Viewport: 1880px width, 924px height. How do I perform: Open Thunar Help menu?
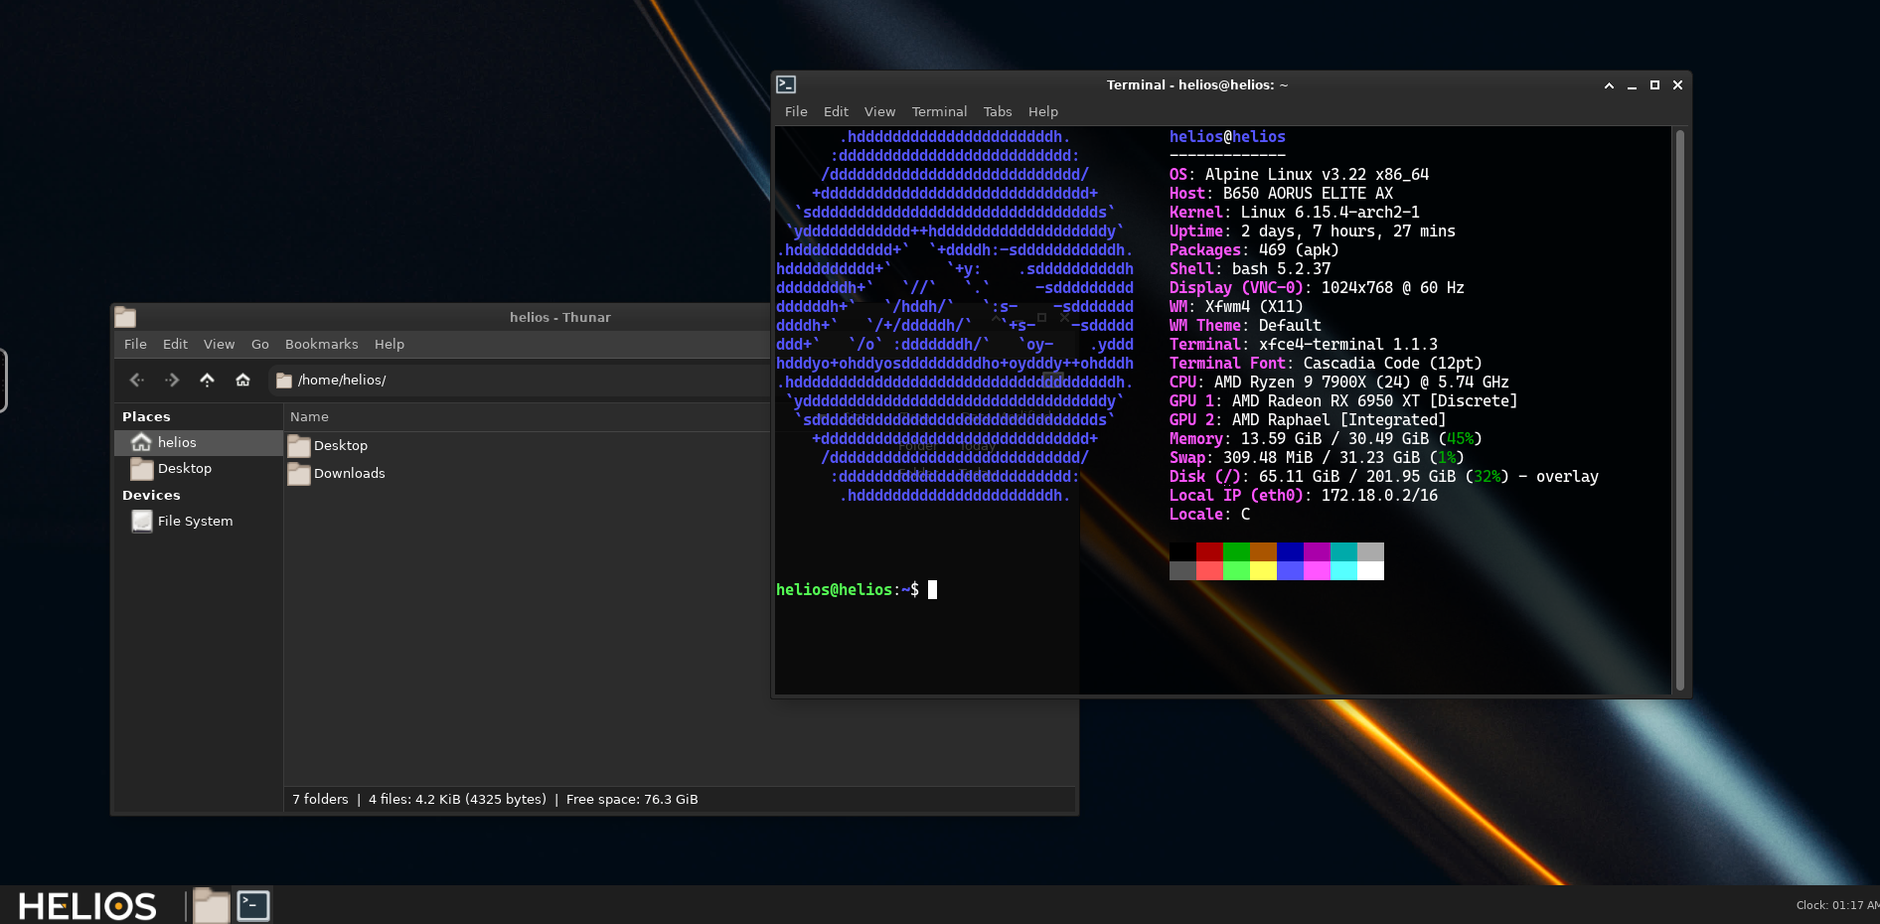tap(390, 344)
